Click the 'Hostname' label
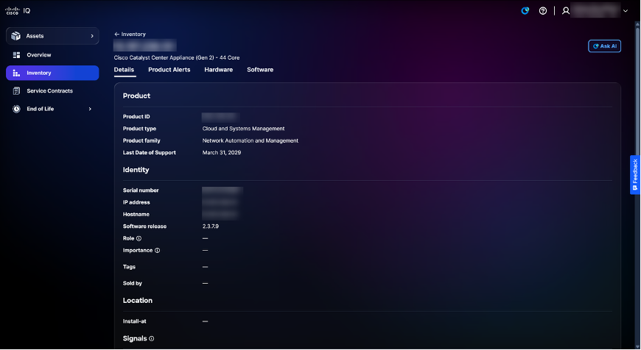Viewport: 641px width, 350px height. tap(136, 215)
